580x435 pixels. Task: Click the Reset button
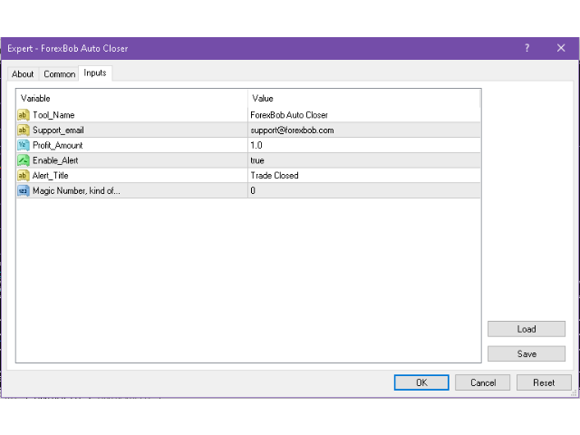(x=544, y=382)
